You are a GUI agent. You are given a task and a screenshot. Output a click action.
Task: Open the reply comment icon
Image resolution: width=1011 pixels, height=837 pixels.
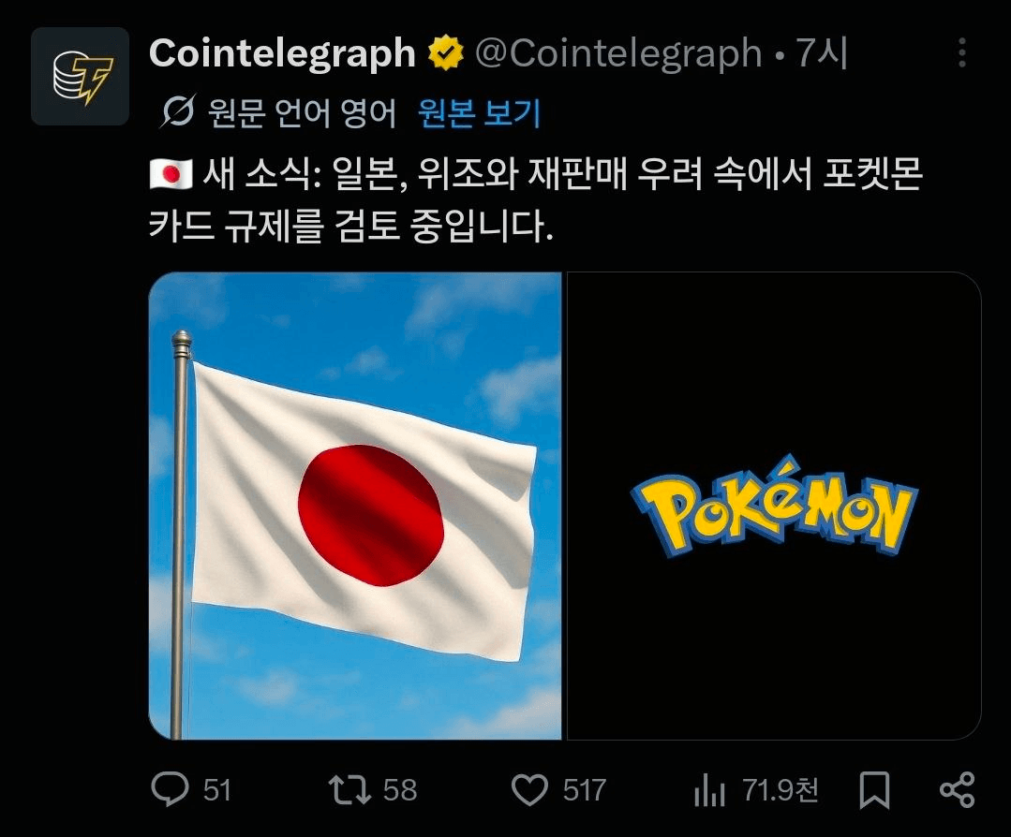pos(170,789)
